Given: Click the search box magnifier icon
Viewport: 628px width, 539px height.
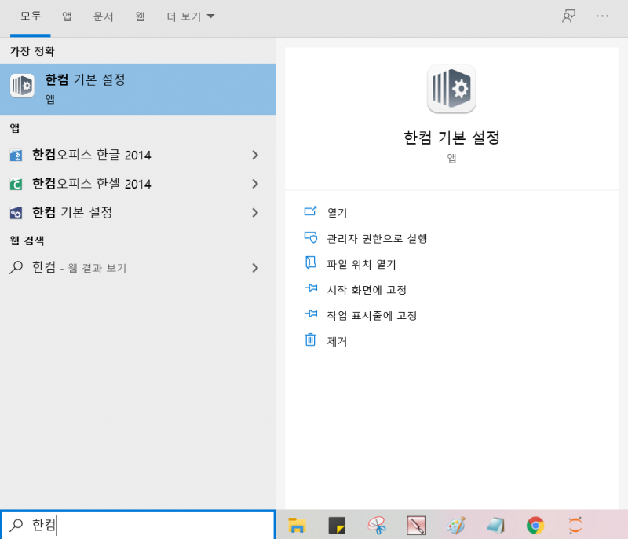Looking at the screenshot, I should click(16, 525).
